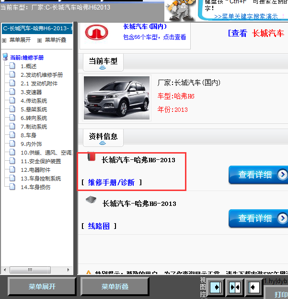This screenshot has width=288, height=299.
Task: Click 查看详细 button for 线路图
Action: click(x=258, y=218)
